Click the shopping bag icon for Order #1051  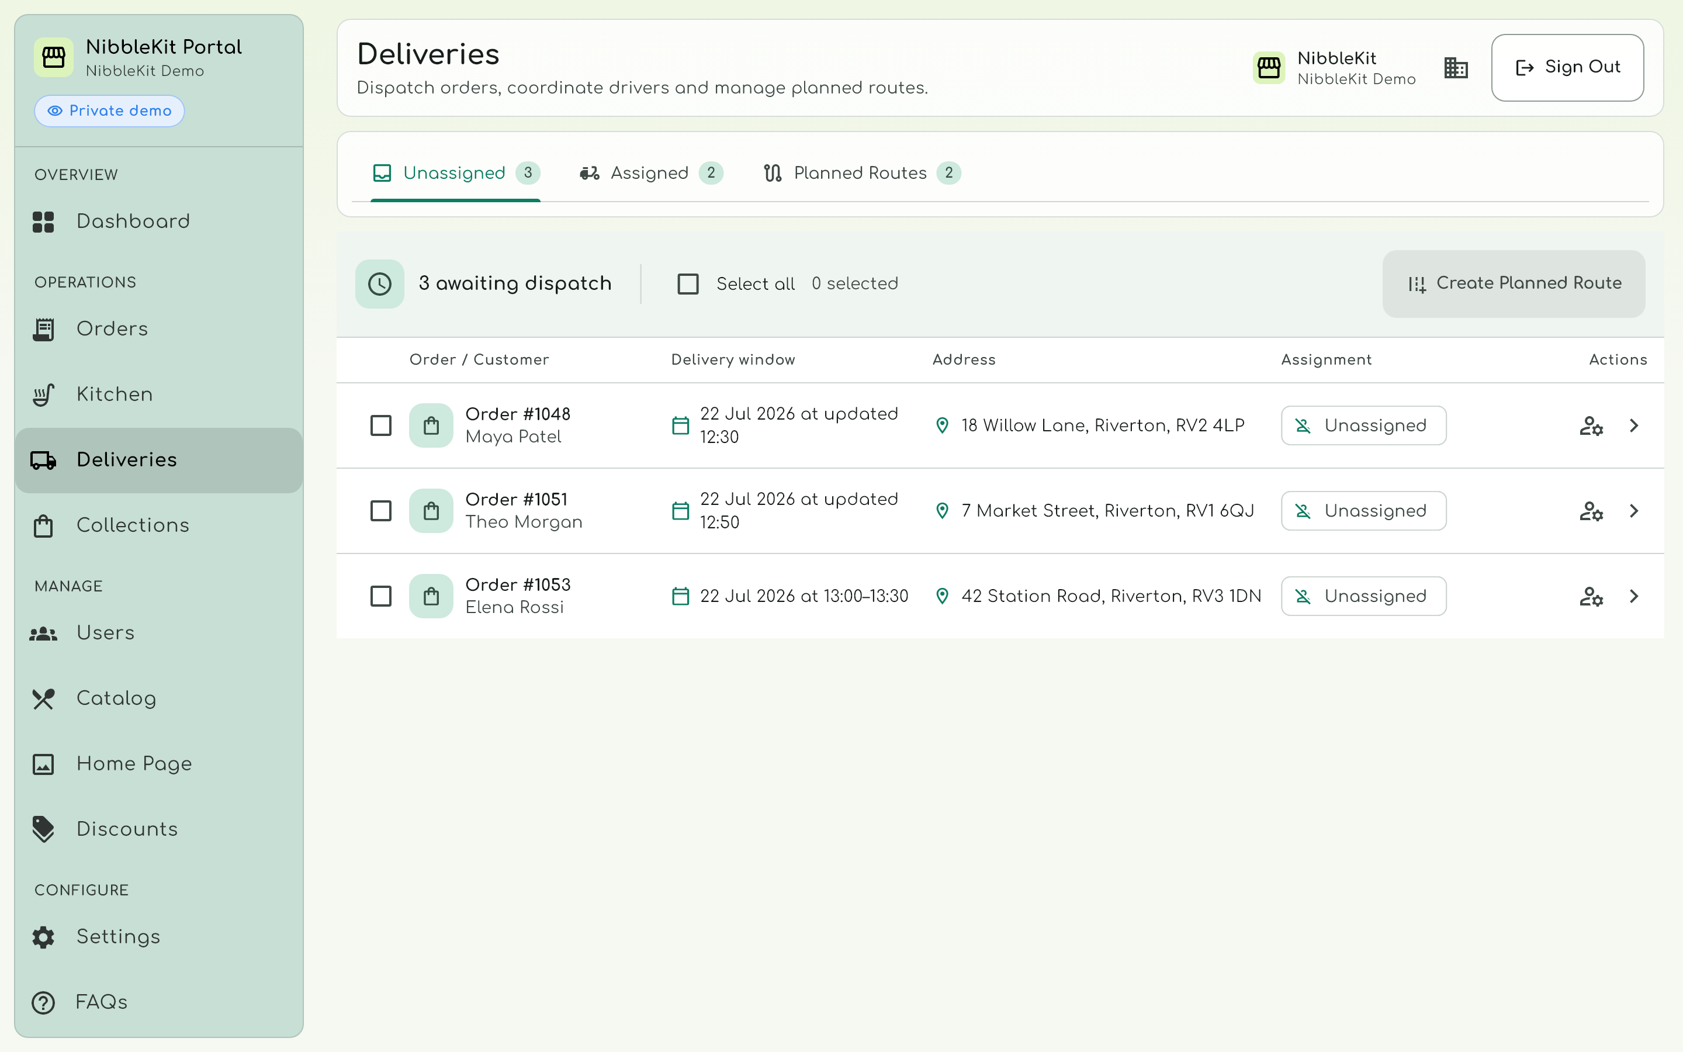pos(431,511)
